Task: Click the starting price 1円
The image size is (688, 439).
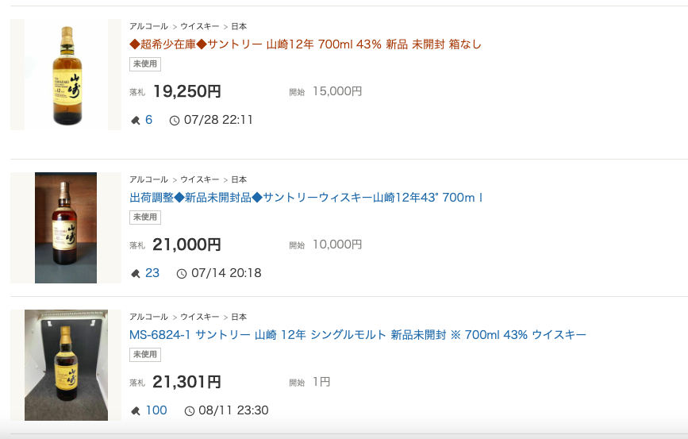Action: (x=321, y=382)
